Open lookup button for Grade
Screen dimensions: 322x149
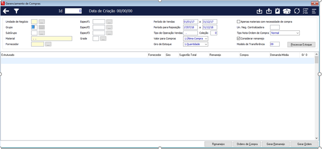pyautogui.click(x=103, y=38)
